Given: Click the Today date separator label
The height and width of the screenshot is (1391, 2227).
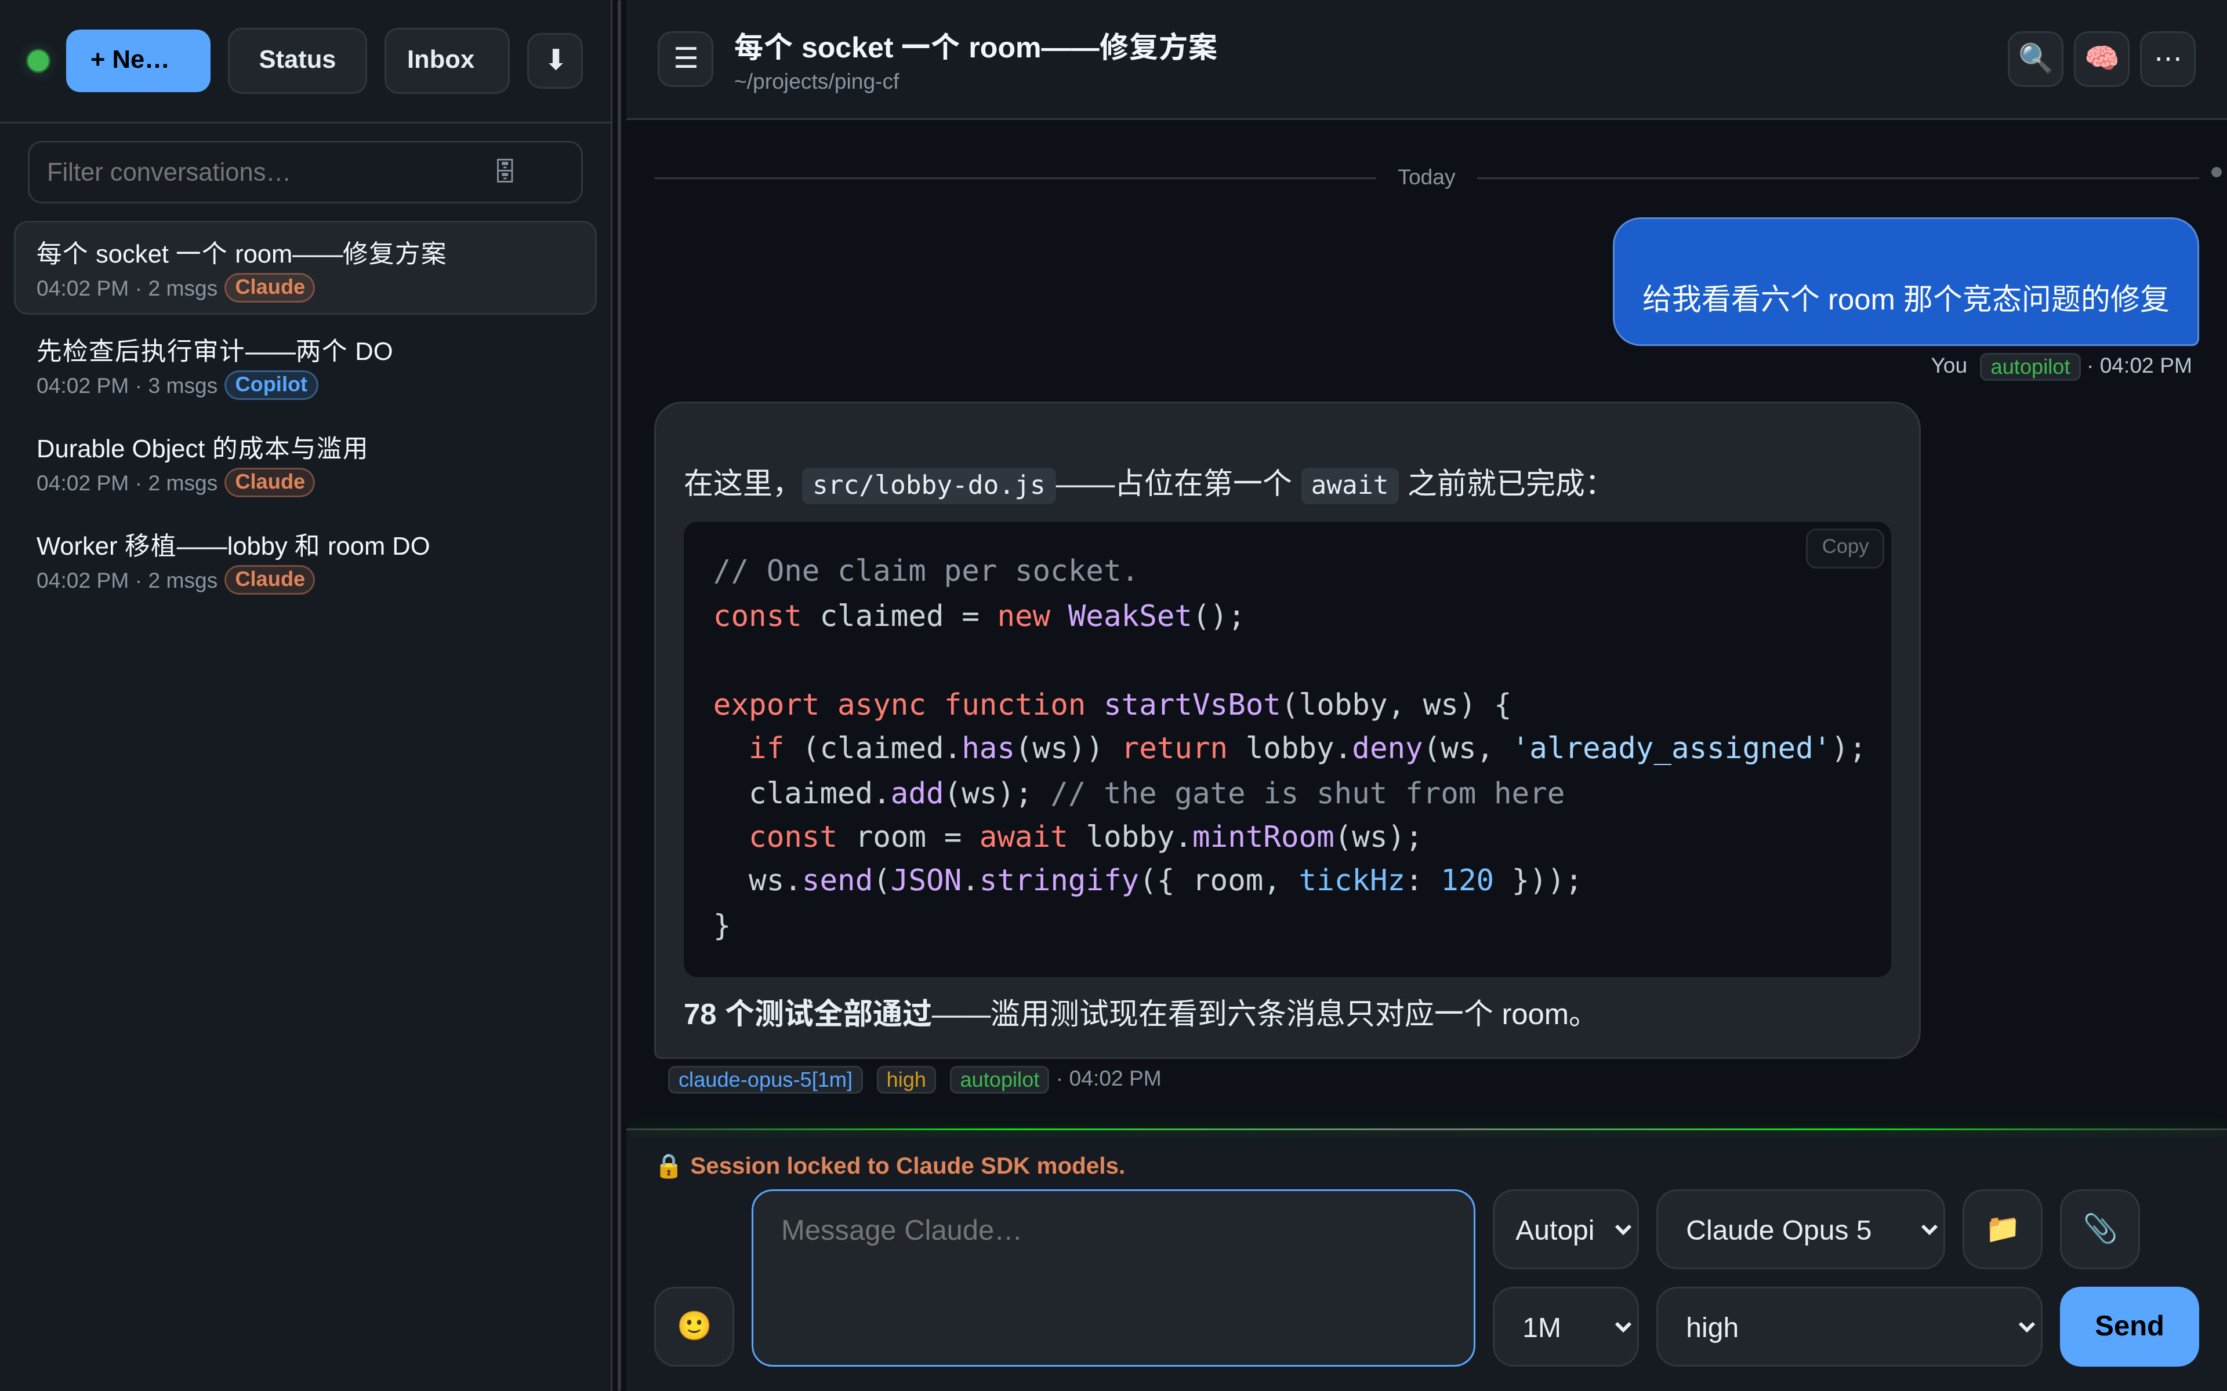Looking at the screenshot, I should (x=1426, y=177).
